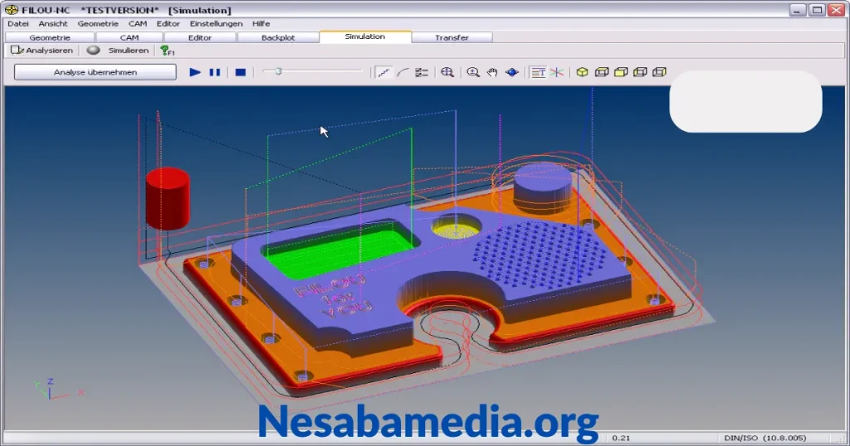The image size is (850, 446).
Task: Switch to the Geometrie tab
Action: coord(50,37)
